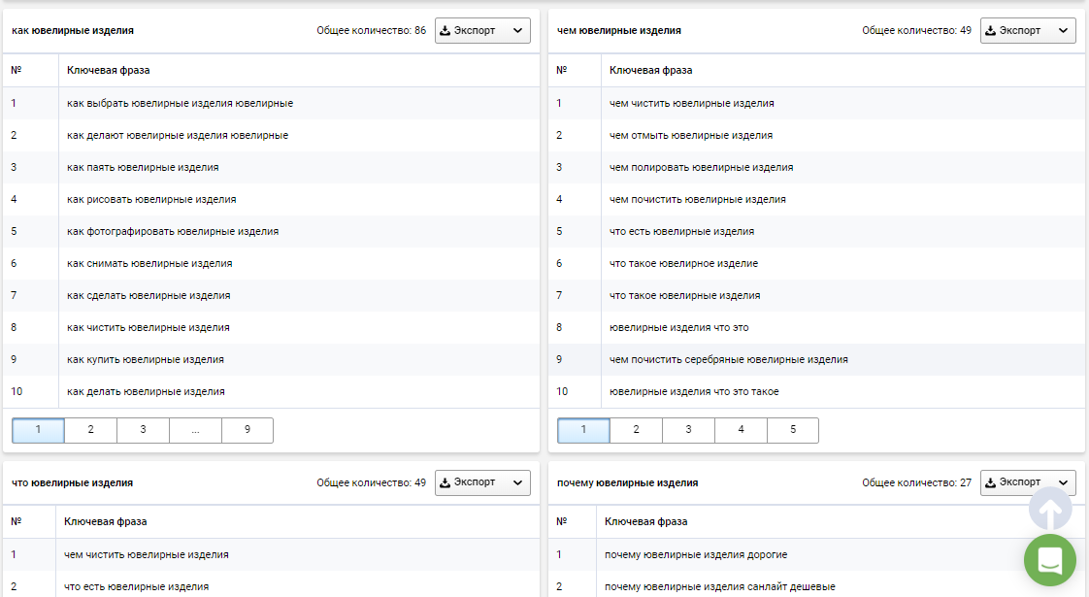Click 'Ключевая фраза' header in the 'почему' table
This screenshot has height=597, width=1089.
(x=645, y=521)
